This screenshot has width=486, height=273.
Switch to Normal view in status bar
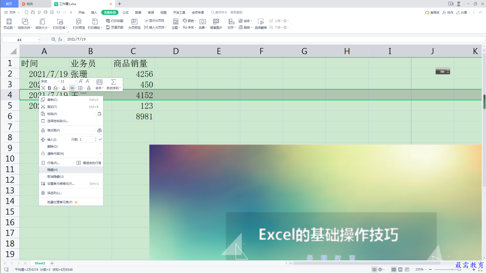(394, 269)
